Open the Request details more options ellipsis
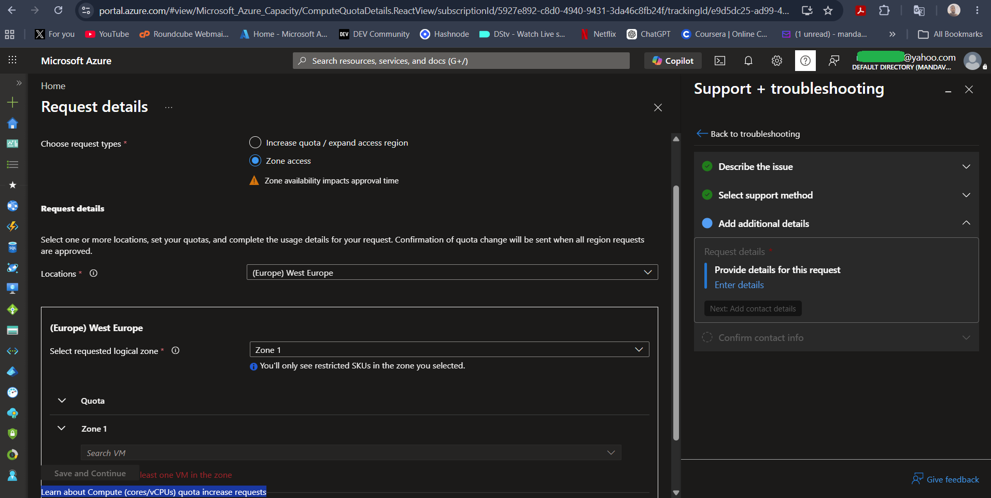 [x=168, y=107]
